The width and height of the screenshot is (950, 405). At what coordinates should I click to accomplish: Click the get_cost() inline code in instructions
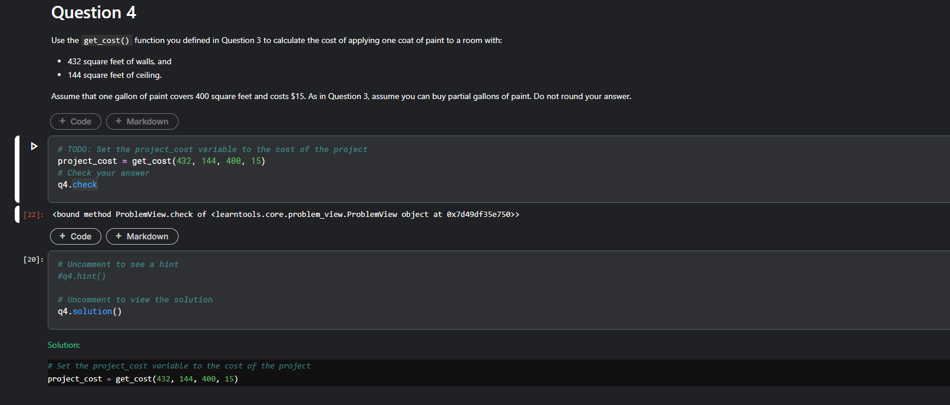(107, 41)
